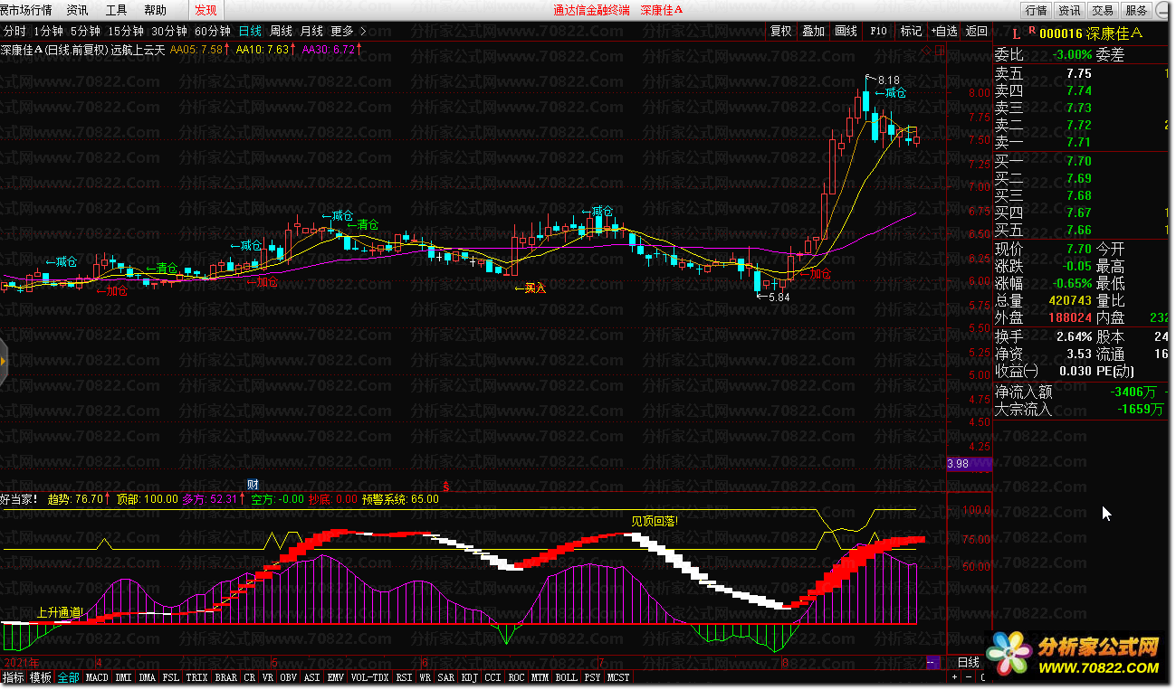This screenshot has width=1176, height=690.
Task: Click the 财 marker icon on the chart
Action: pos(253,486)
